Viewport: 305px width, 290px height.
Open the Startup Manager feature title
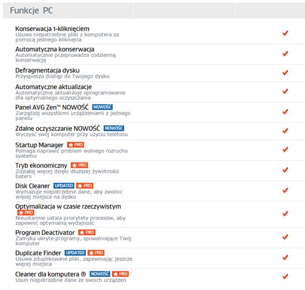tap(39, 145)
